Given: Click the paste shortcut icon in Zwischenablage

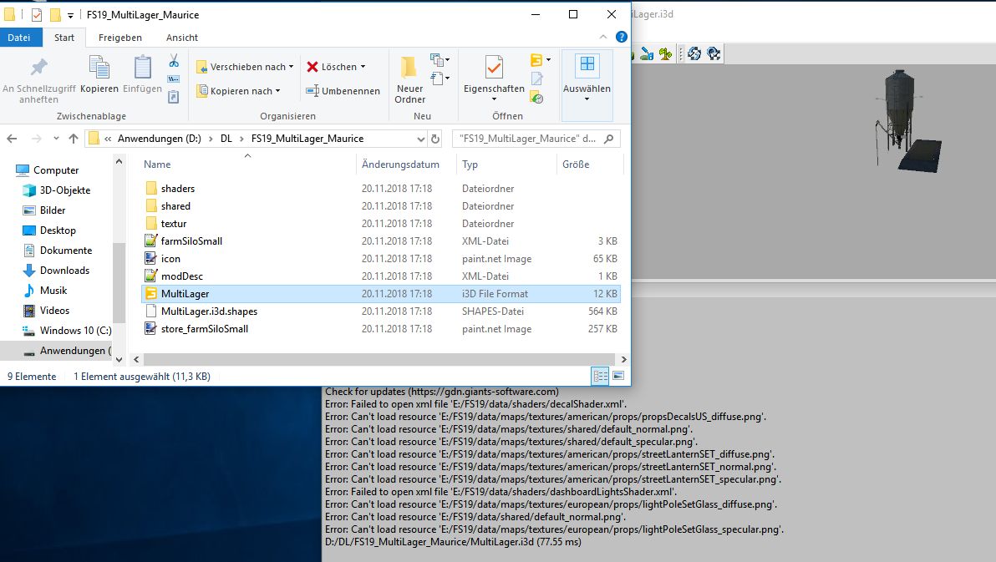Looking at the screenshot, I should tap(174, 97).
